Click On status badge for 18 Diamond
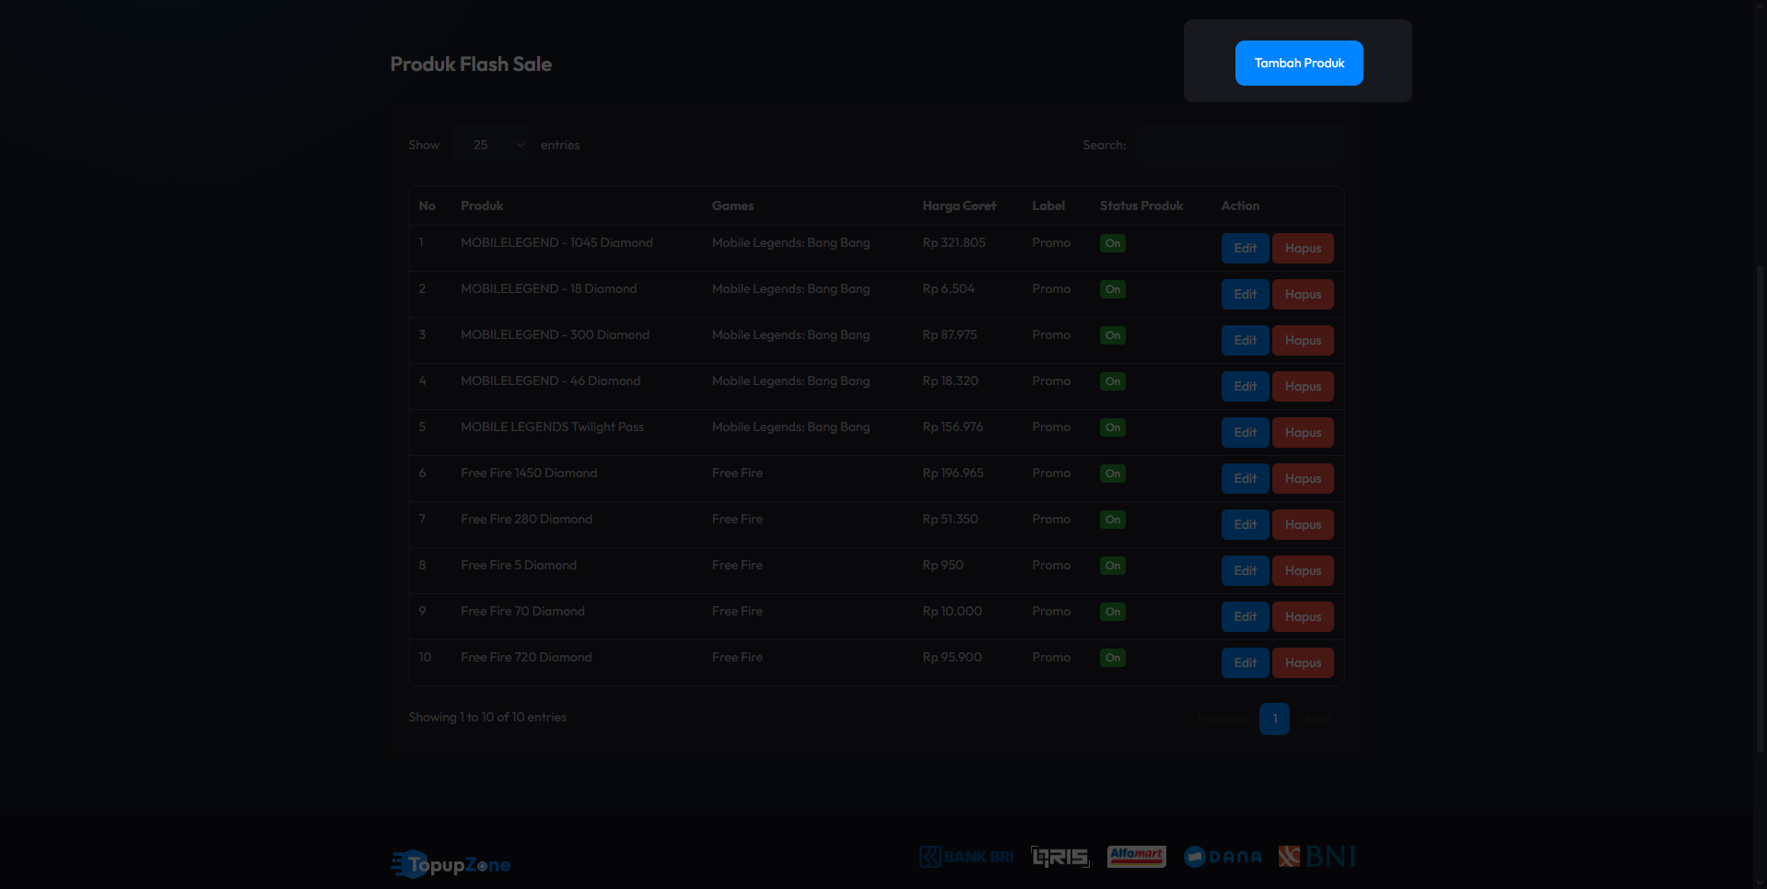This screenshot has width=1767, height=889. tap(1113, 289)
